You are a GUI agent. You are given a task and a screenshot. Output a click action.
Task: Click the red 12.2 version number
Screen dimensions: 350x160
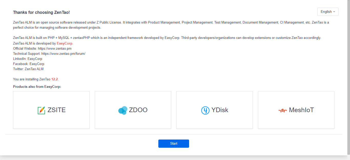pos(55,79)
